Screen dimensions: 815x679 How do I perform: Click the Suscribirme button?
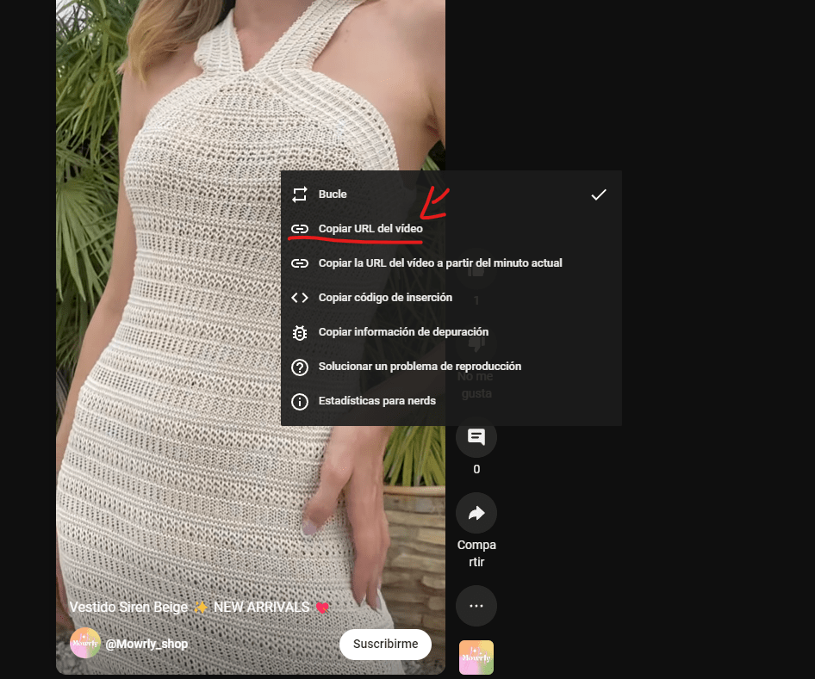(385, 645)
